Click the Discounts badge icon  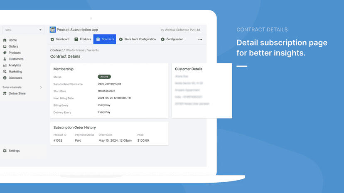5,78
